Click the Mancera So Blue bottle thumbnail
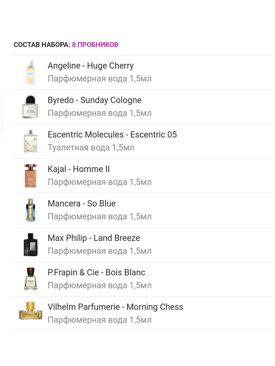The width and height of the screenshot is (275, 366). coord(31,210)
